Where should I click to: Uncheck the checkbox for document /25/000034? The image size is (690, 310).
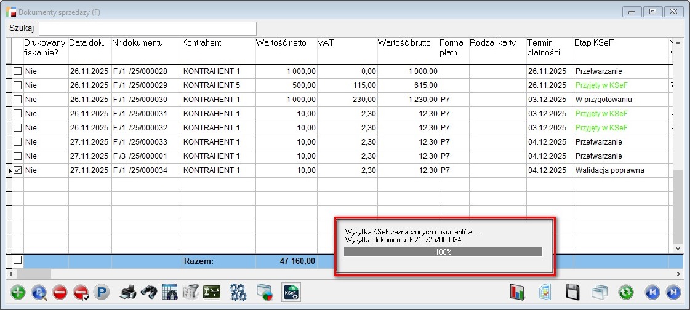(x=18, y=170)
